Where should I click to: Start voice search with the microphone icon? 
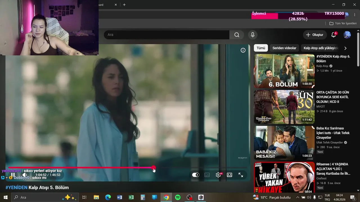tap(253, 35)
